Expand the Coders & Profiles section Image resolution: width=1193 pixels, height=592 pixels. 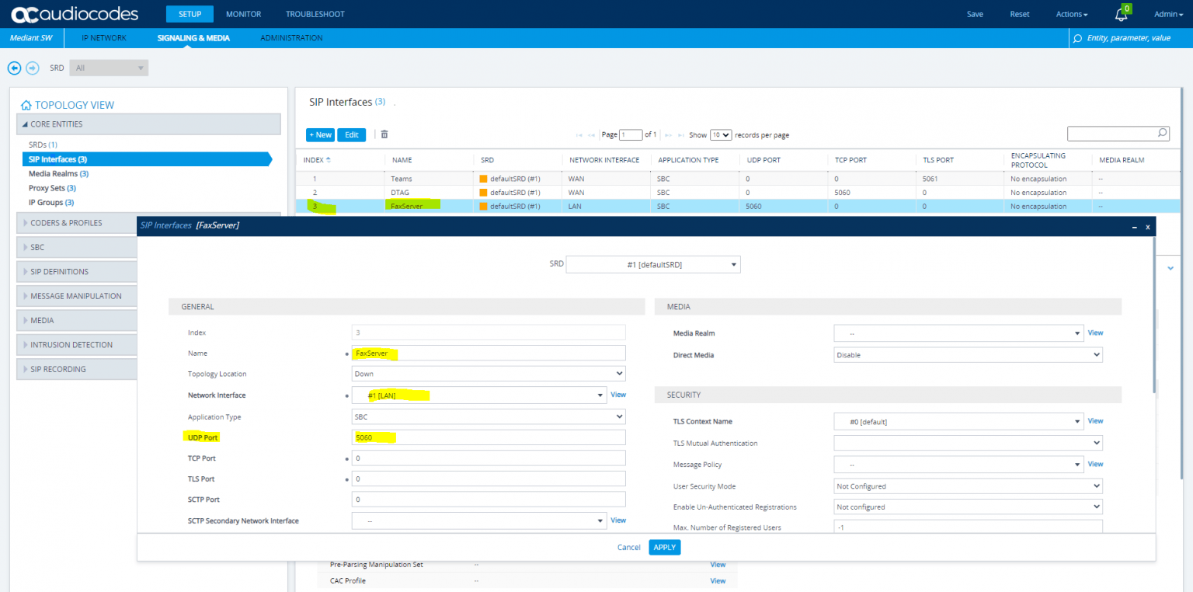[x=66, y=223]
